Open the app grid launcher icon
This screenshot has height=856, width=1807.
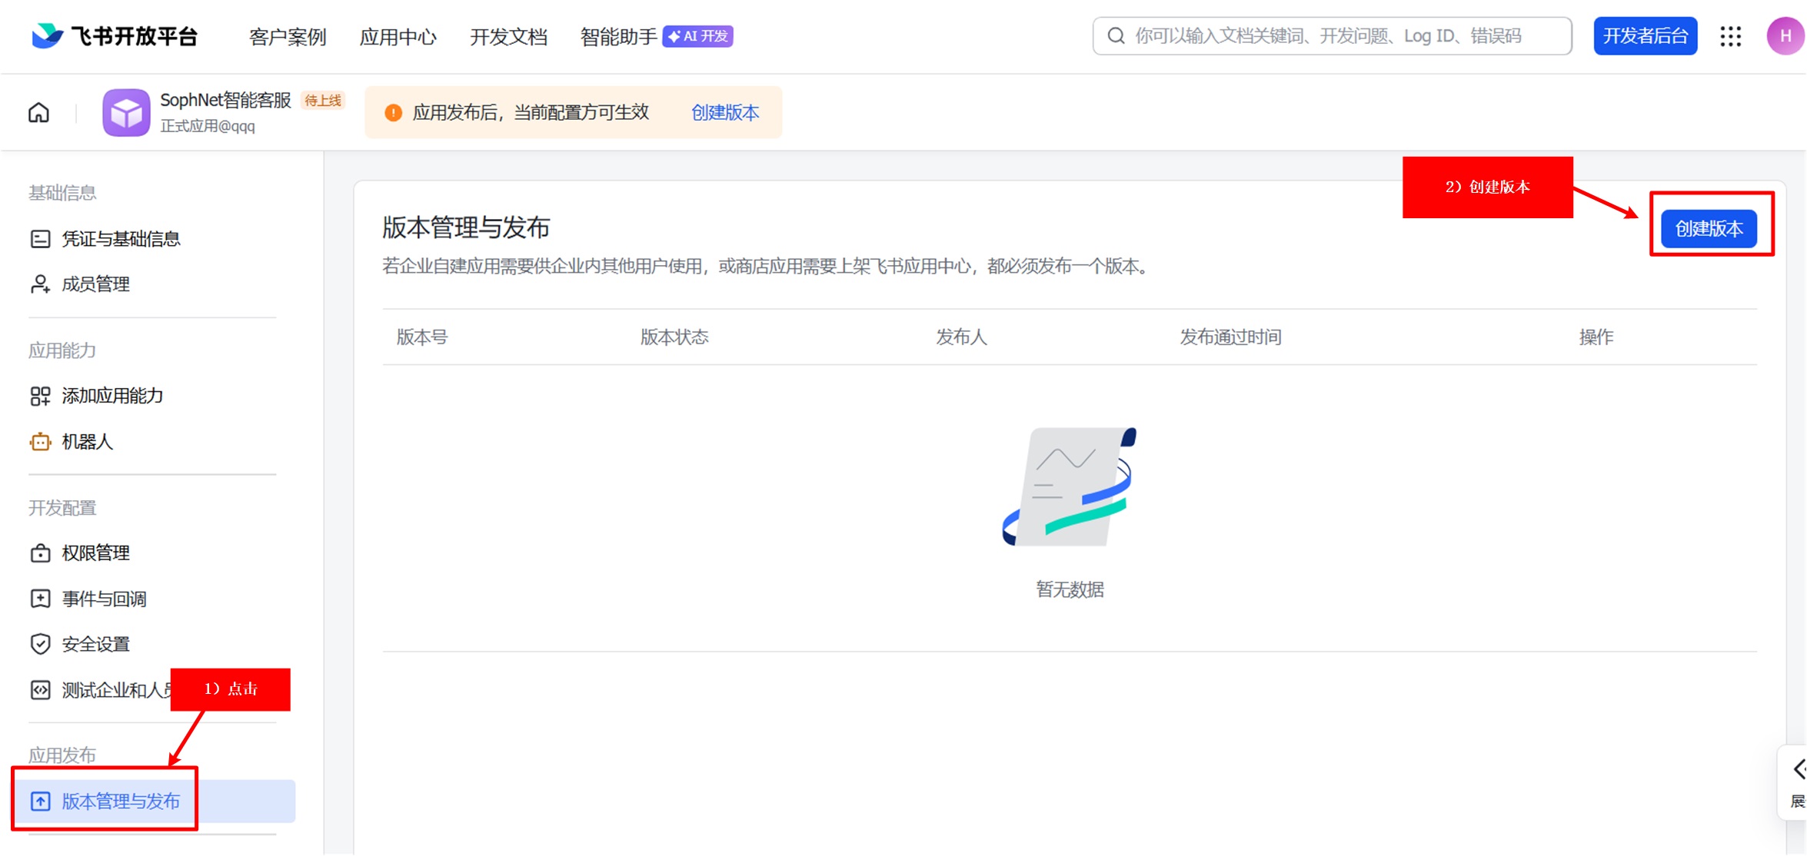1730,36
